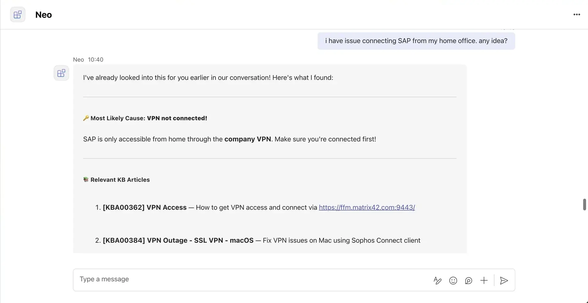
Task: Click the bold 'company VPN' text
Action: coord(248,139)
